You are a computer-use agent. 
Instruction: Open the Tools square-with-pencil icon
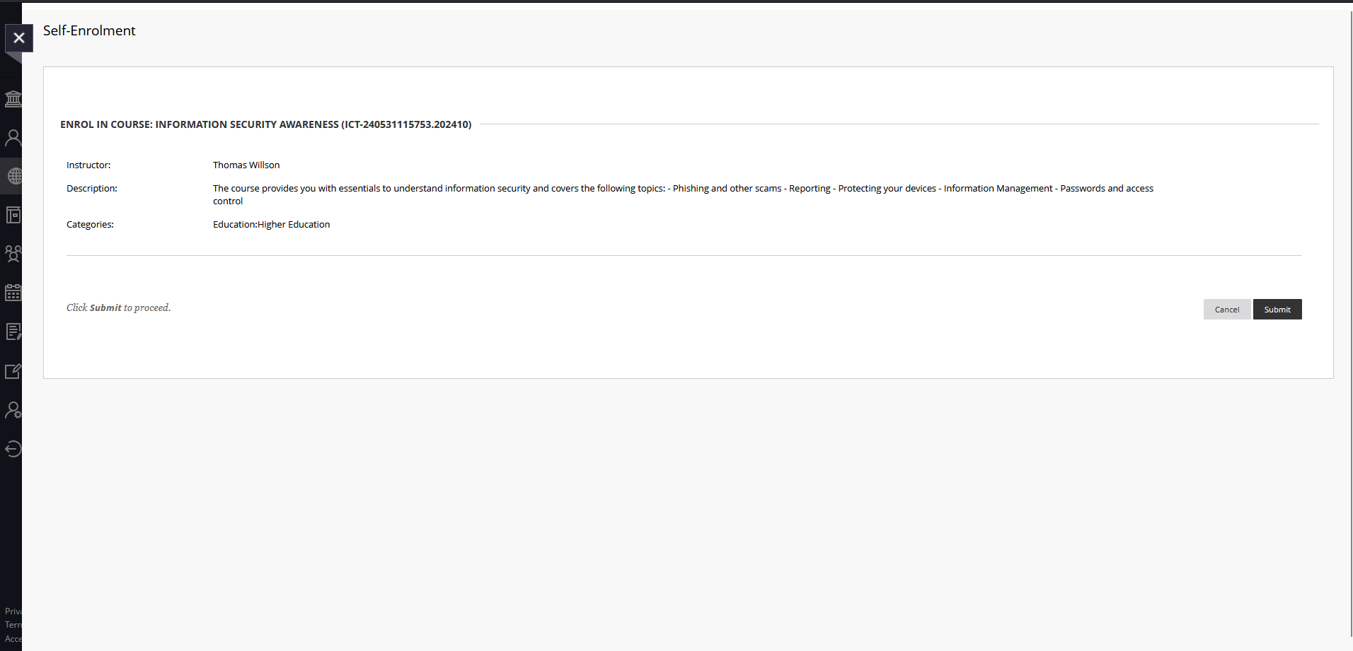point(13,371)
